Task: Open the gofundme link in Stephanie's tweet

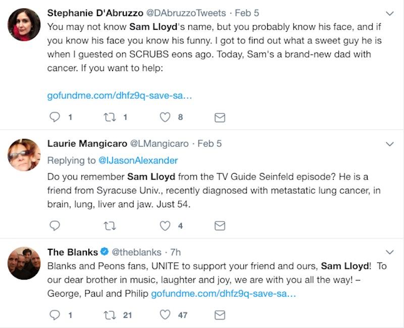Action: tap(119, 95)
